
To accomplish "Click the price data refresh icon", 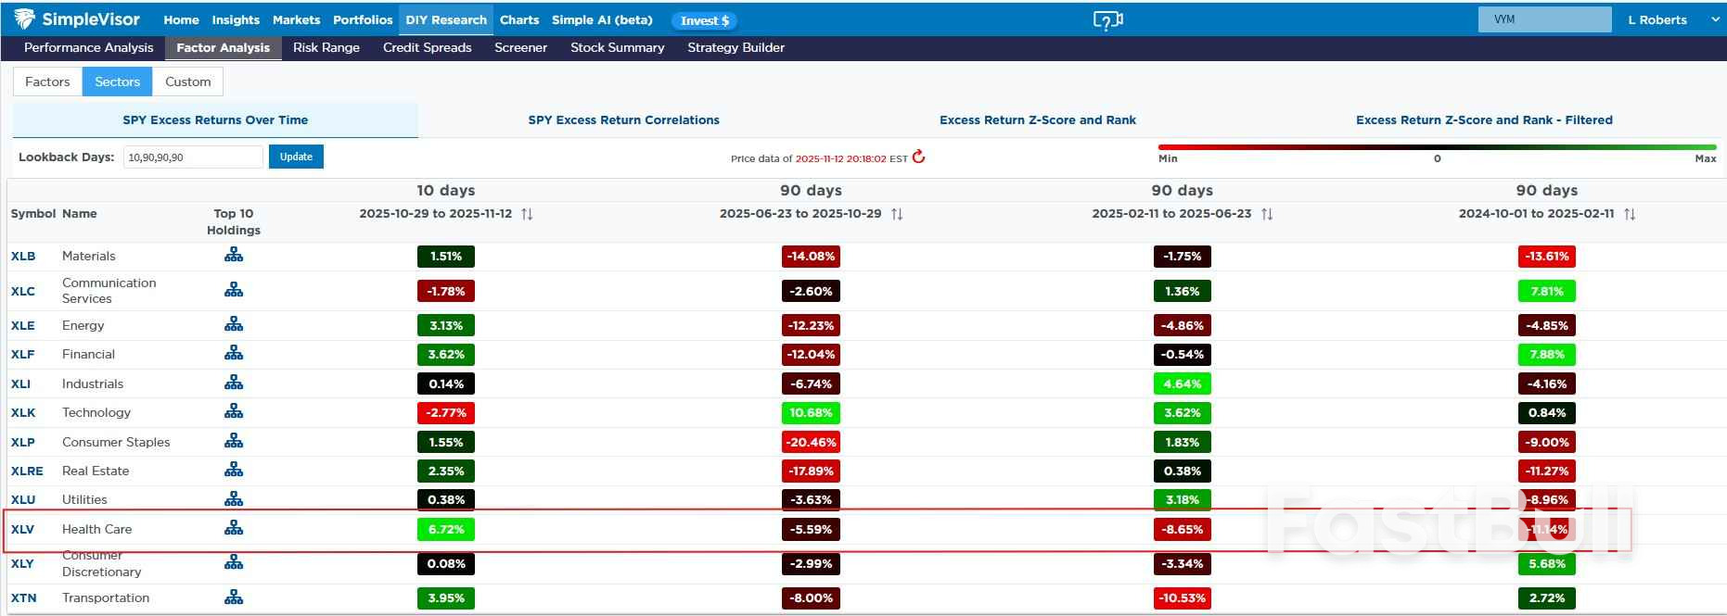I will coord(919,157).
